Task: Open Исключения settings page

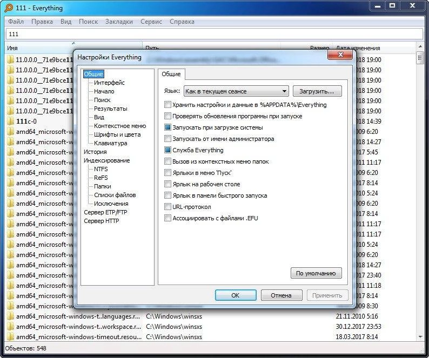Action: [111, 204]
